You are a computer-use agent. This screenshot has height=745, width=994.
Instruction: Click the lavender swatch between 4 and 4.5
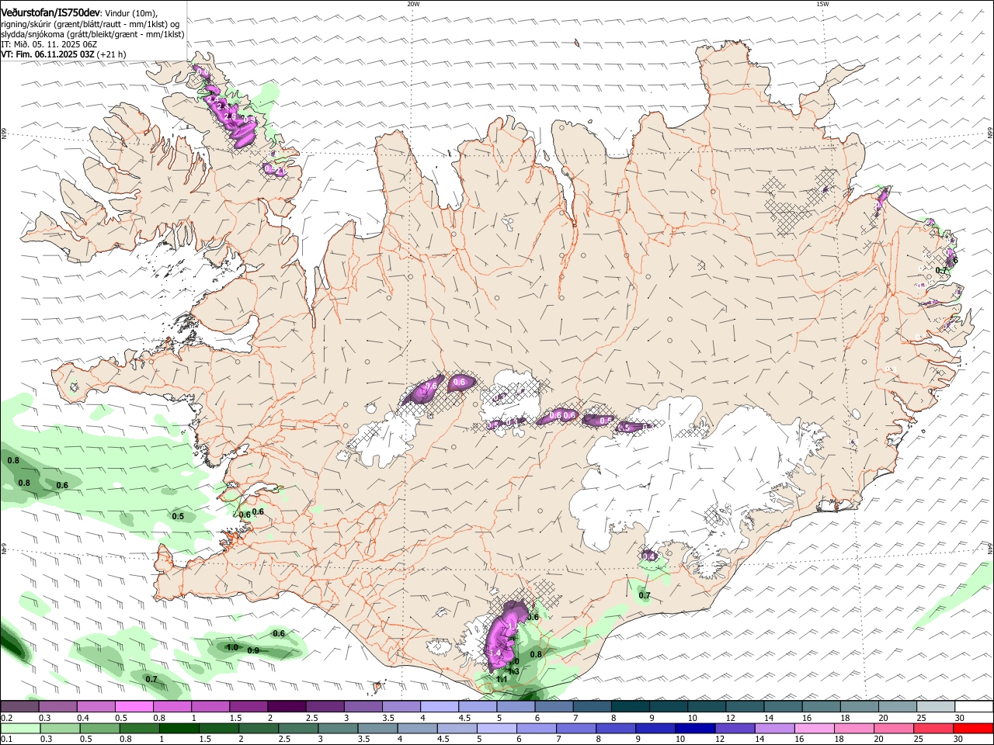[438, 707]
